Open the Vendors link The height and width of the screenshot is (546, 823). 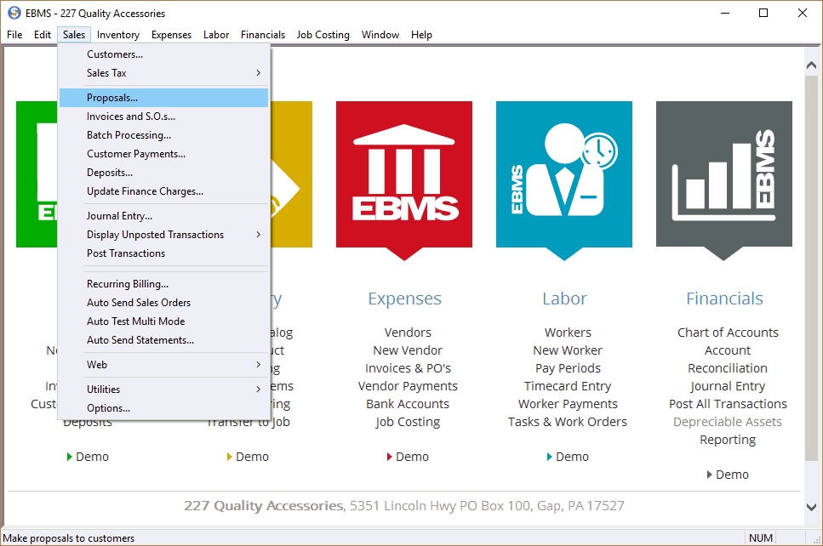[408, 333]
